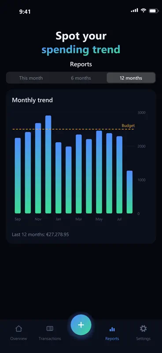
Task: Tap the Wi-Fi status icon
Action: 144,10
